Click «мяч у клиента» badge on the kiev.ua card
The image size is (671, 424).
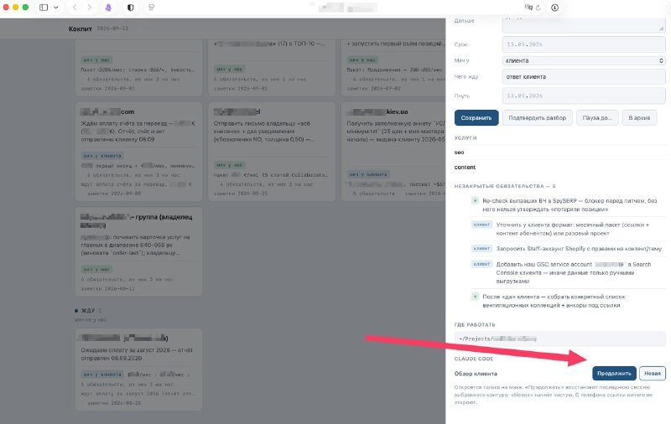coord(368,174)
